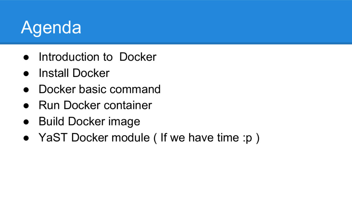Click the word YaST
The image size is (352, 198).
[53, 137]
